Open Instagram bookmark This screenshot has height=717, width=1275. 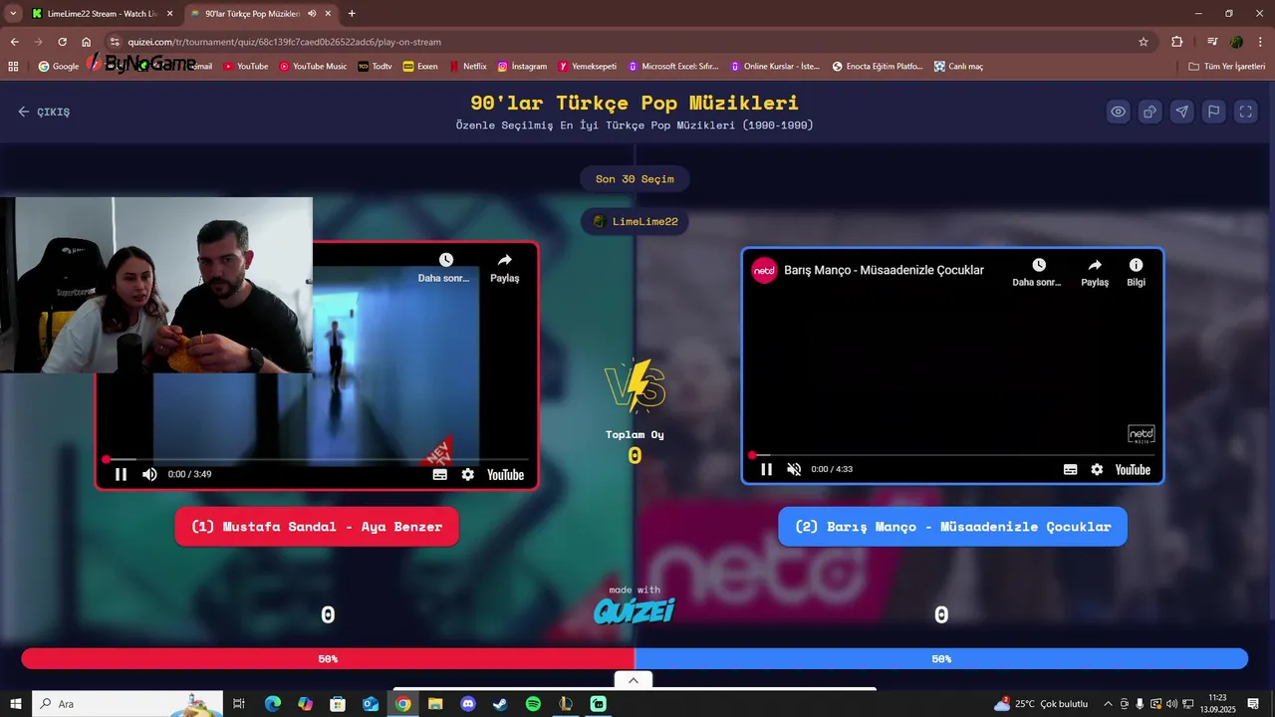[x=522, y=66]
